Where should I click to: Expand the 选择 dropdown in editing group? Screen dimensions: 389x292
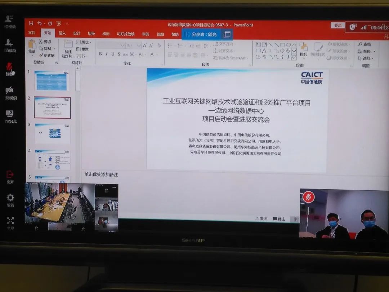pos(367,58)
